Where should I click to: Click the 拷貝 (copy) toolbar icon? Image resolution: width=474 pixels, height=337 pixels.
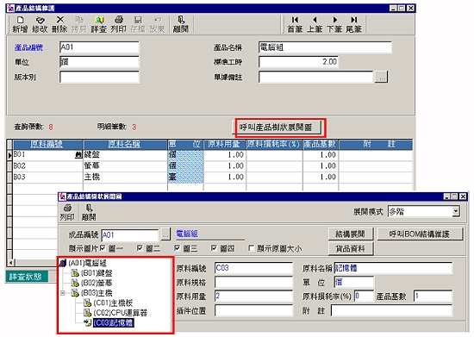click(x=79, y=24)
